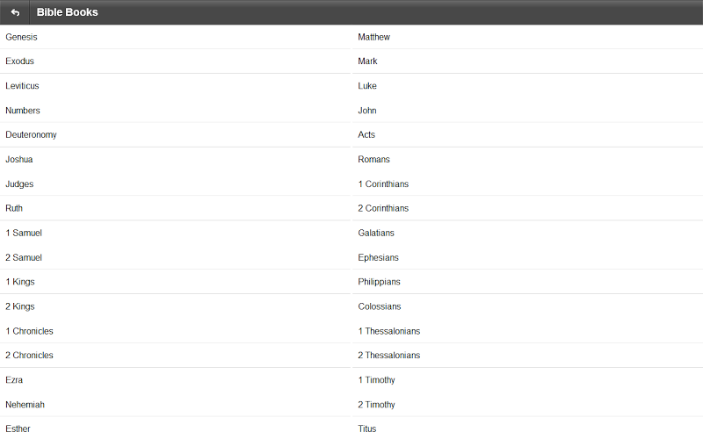This screenshot has width=703, height=439.
Task: Open the book of Leviticus
Action: pos(23,86)
